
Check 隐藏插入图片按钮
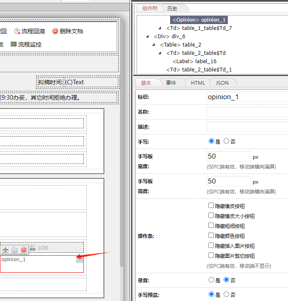point(211,245)
